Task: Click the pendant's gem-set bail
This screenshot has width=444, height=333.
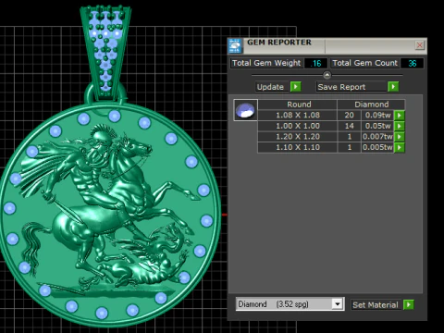Action: tap(105, 53)
